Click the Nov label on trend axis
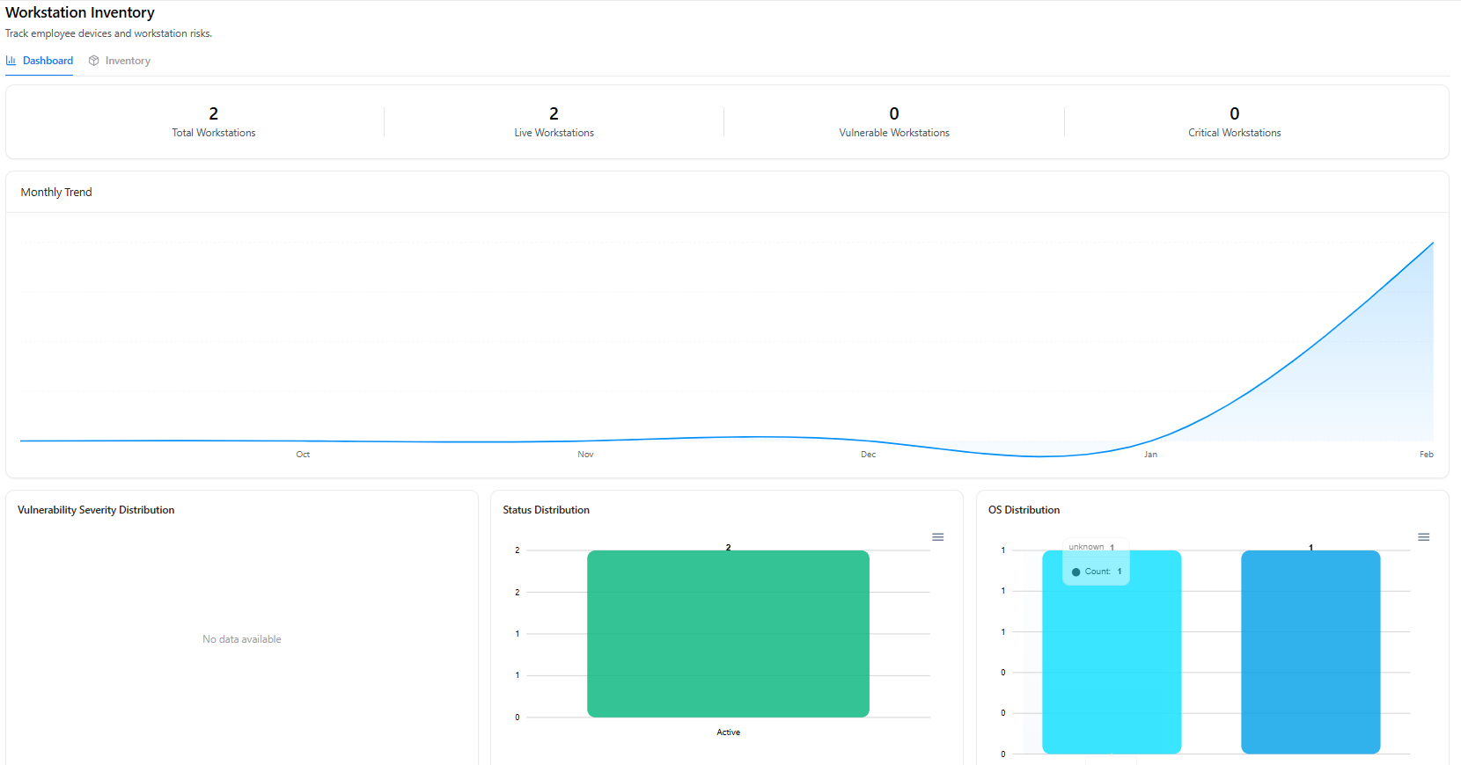The width and height of the screenshot is (1461, 765). 585,455
